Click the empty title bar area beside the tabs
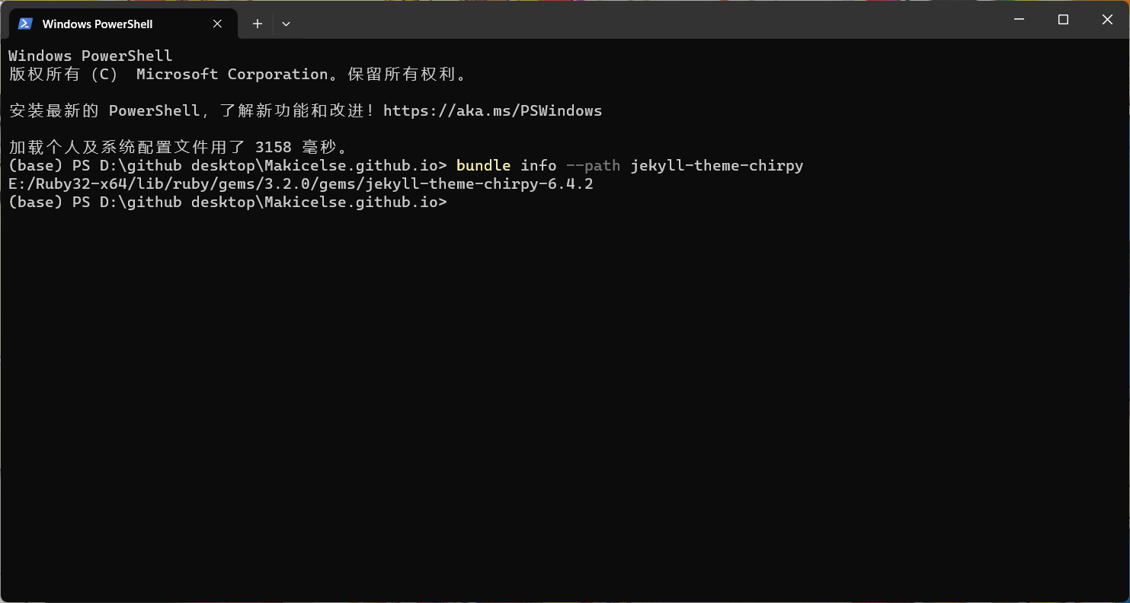This screenshot has width=1130, height=603. click(648, 20)
